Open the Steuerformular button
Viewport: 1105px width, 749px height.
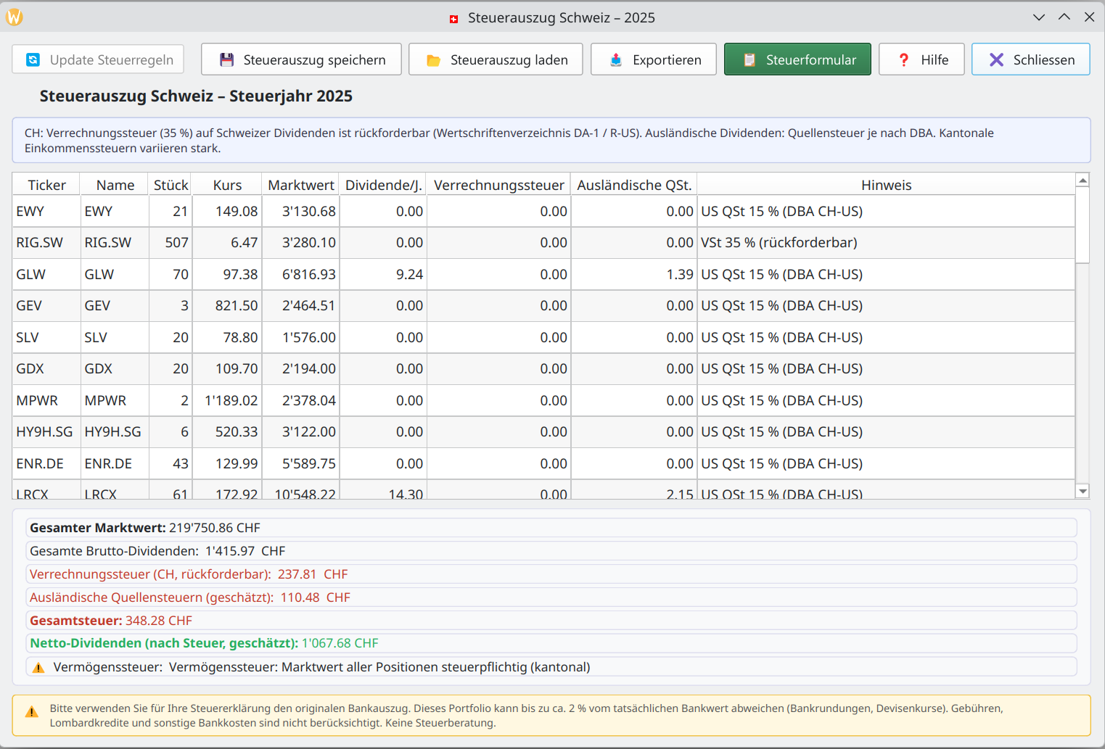tap(797, 59)
